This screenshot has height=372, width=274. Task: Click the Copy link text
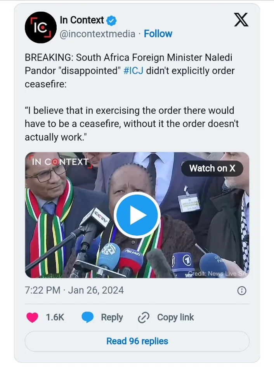coord(175,317)
